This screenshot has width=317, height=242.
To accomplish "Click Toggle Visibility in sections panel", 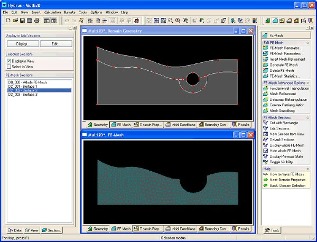I will (x=281, y=162).
